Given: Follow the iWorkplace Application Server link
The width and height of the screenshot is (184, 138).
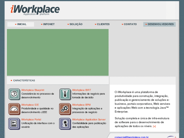Looking at the screenshot, I should tap(89, 120).
